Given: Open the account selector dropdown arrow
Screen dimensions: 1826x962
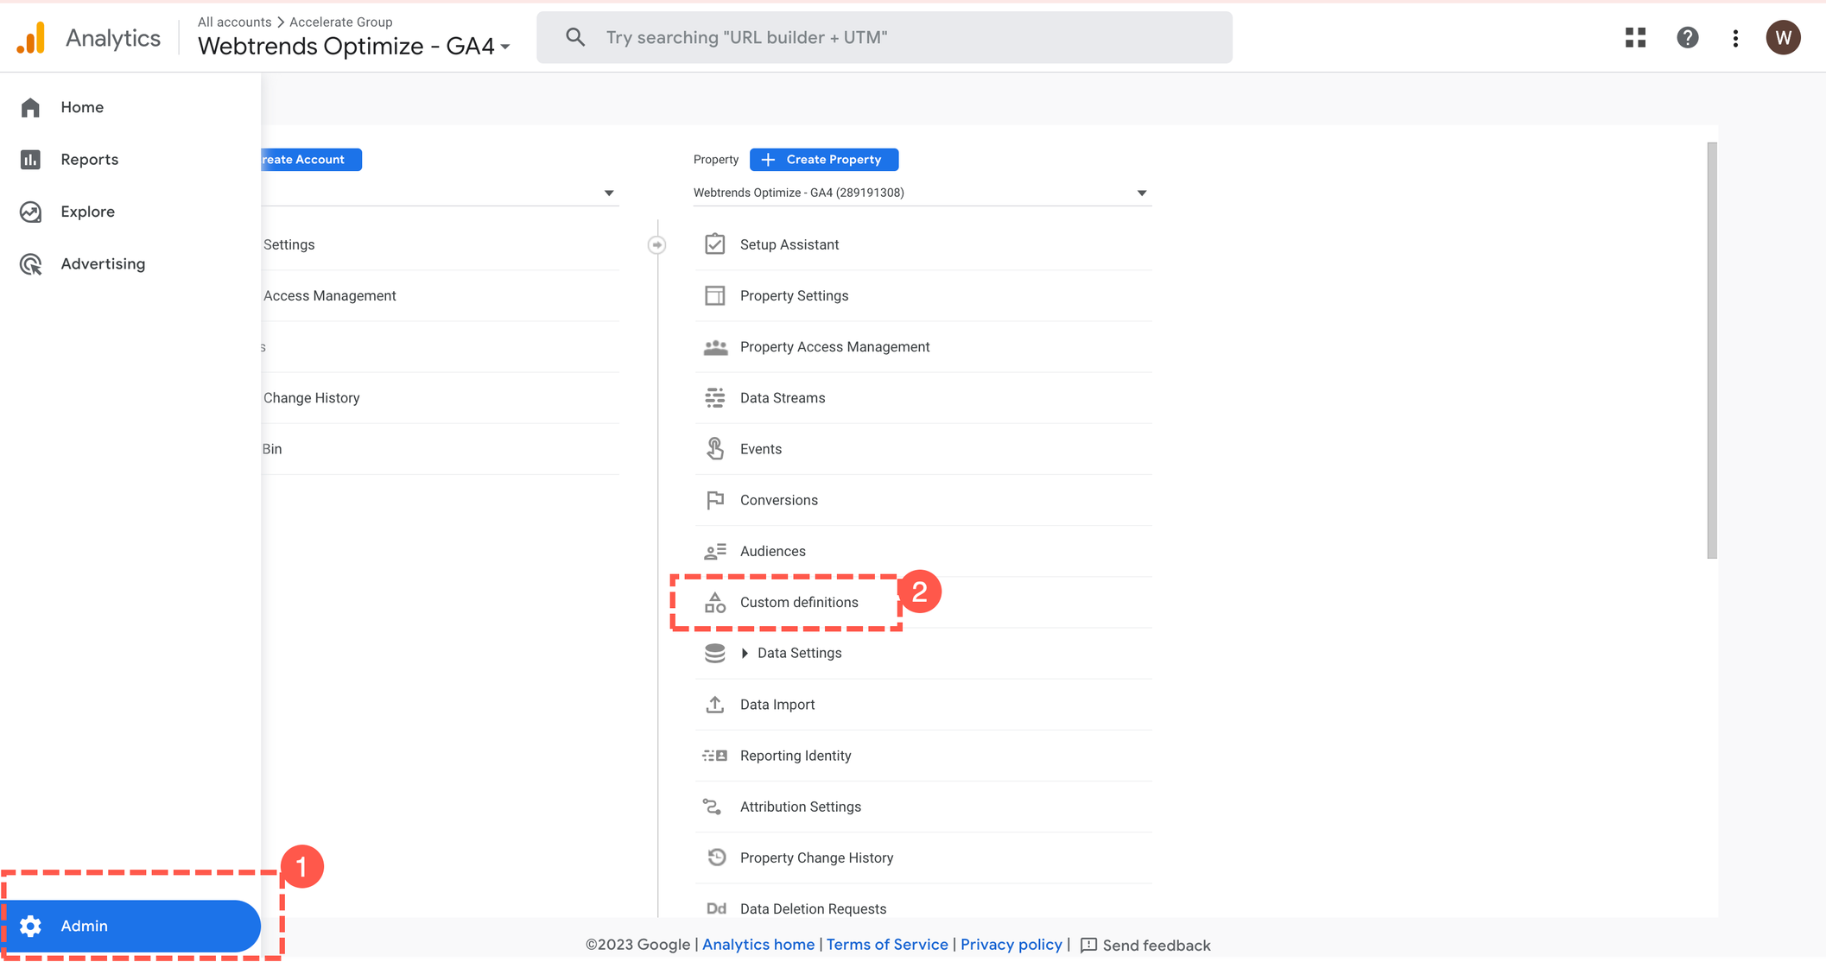Looking at the screenshot, I should [609, 193].
